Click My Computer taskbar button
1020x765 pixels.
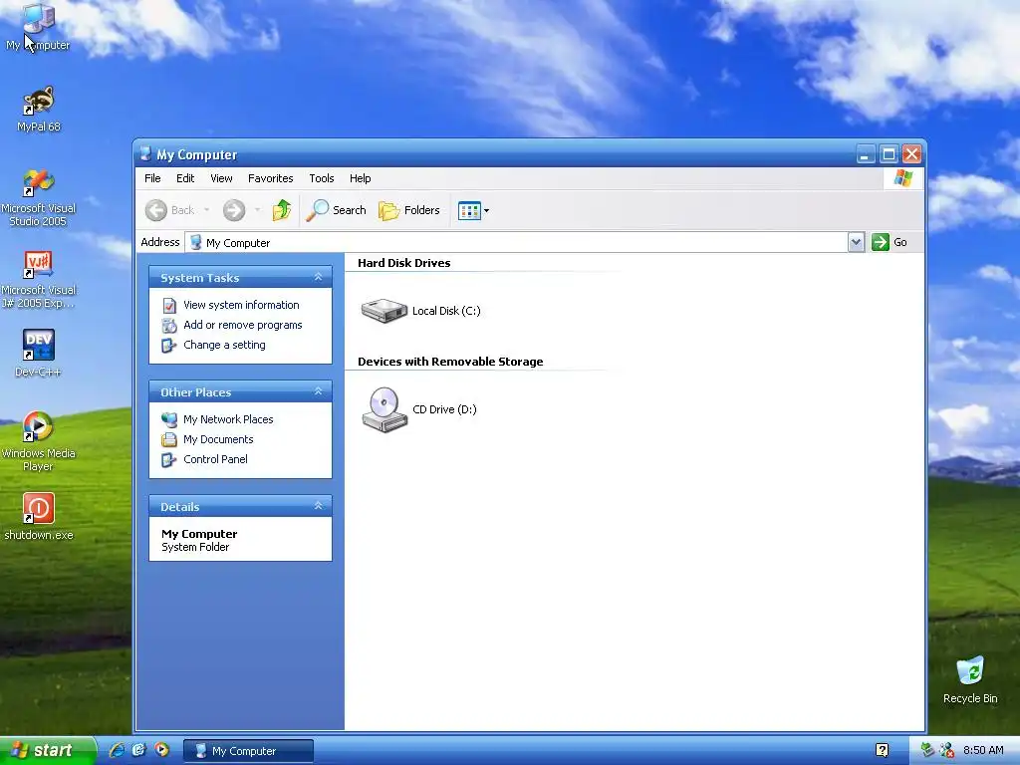(x=248, y=751)
